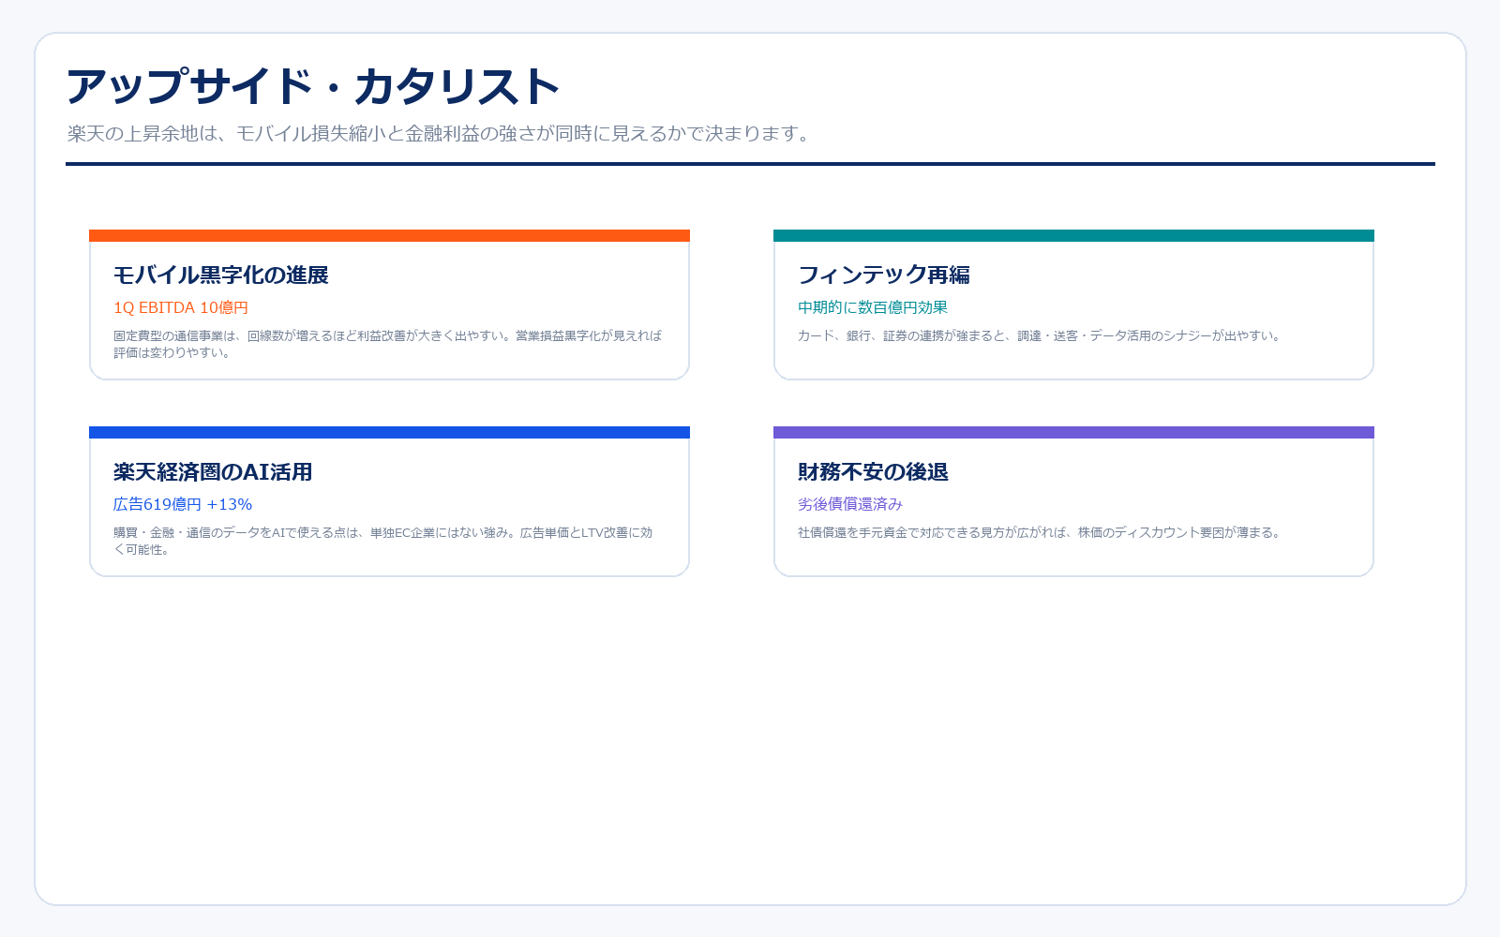1500x937 pixels.
Task: Click the title アップサイド・カタリスト
Action: click(x=313, y=86)
